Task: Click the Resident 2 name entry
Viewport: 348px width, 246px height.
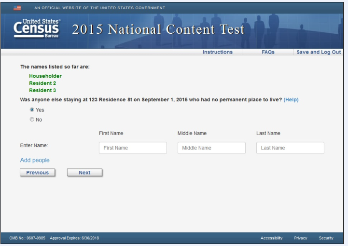Action: coord(42,83)
